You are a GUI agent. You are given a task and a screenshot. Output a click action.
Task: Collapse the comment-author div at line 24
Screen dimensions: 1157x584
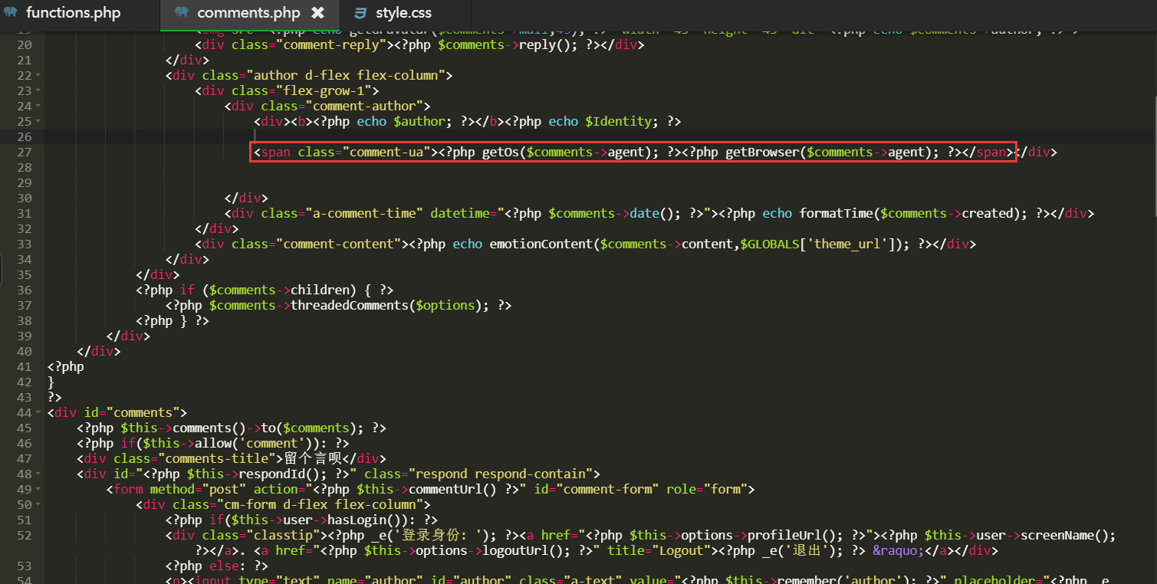(38, 106)
